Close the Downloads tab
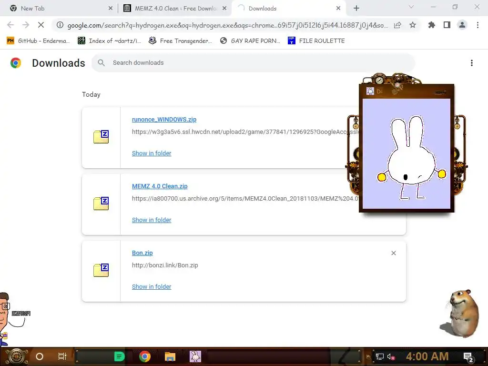This screenshot has width=488, height=366. coord(338,9)
